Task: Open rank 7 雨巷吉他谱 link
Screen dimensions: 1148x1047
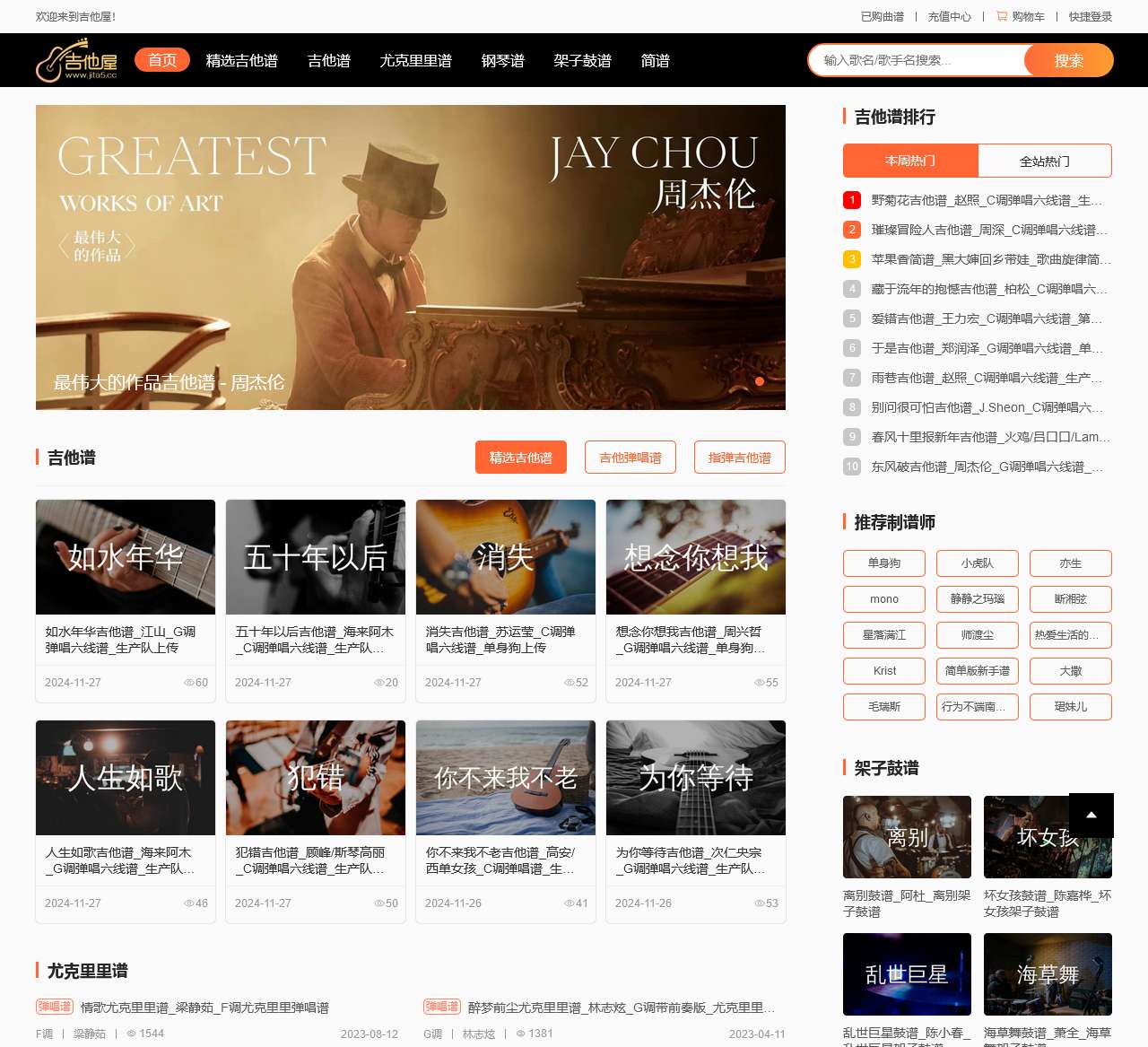Action: 987,378
